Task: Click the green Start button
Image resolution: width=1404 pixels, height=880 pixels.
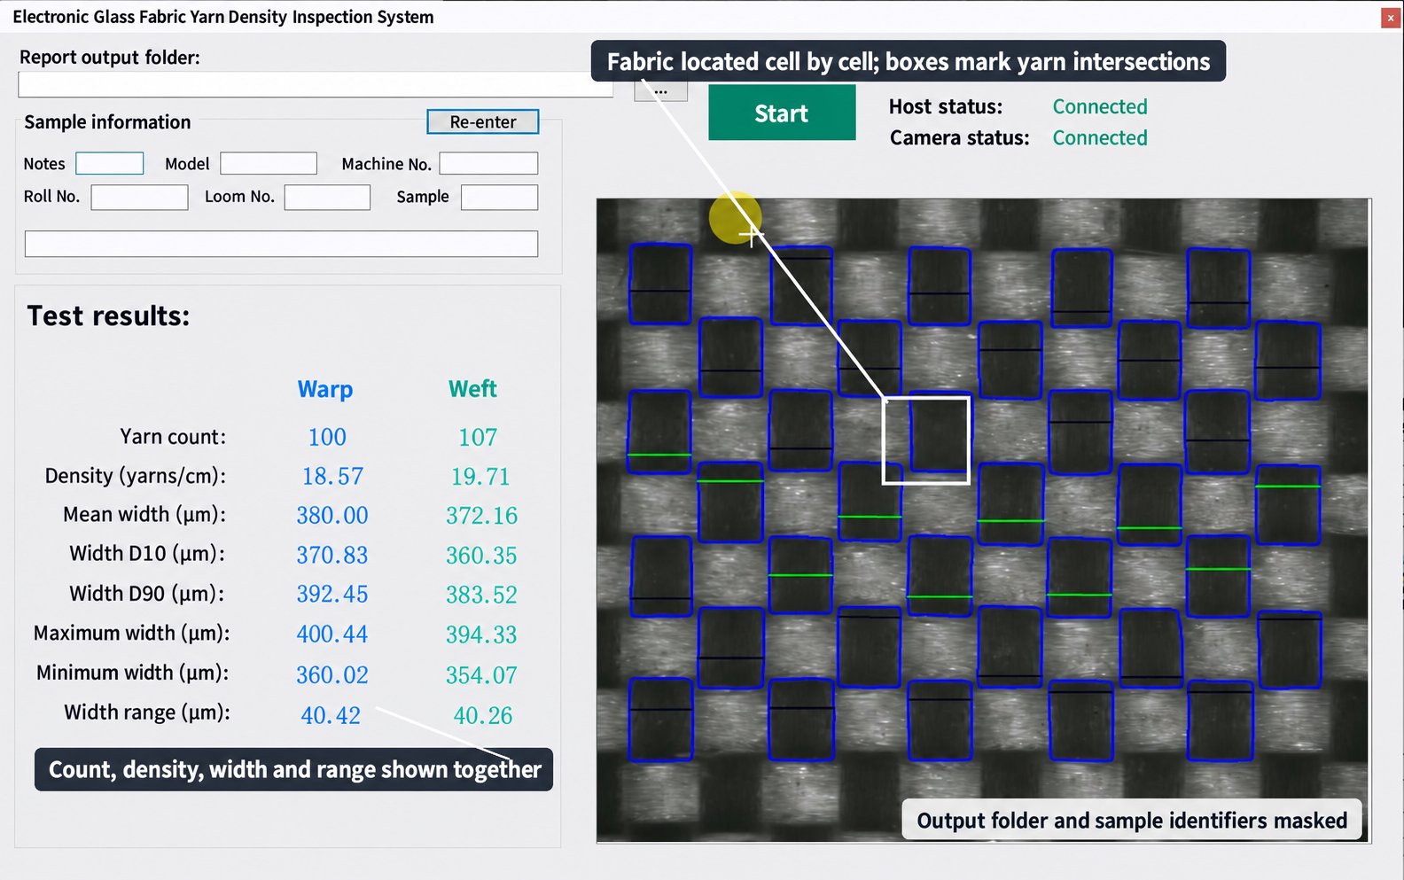Action: point(782,113)
